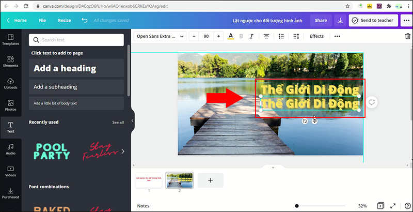Insert the Pool Party text style
This screenshot has width=413, height=212.
pos(52,152)
